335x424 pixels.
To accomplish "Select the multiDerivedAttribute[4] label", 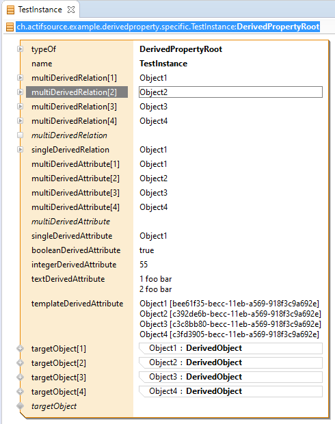I will point(75,207).
